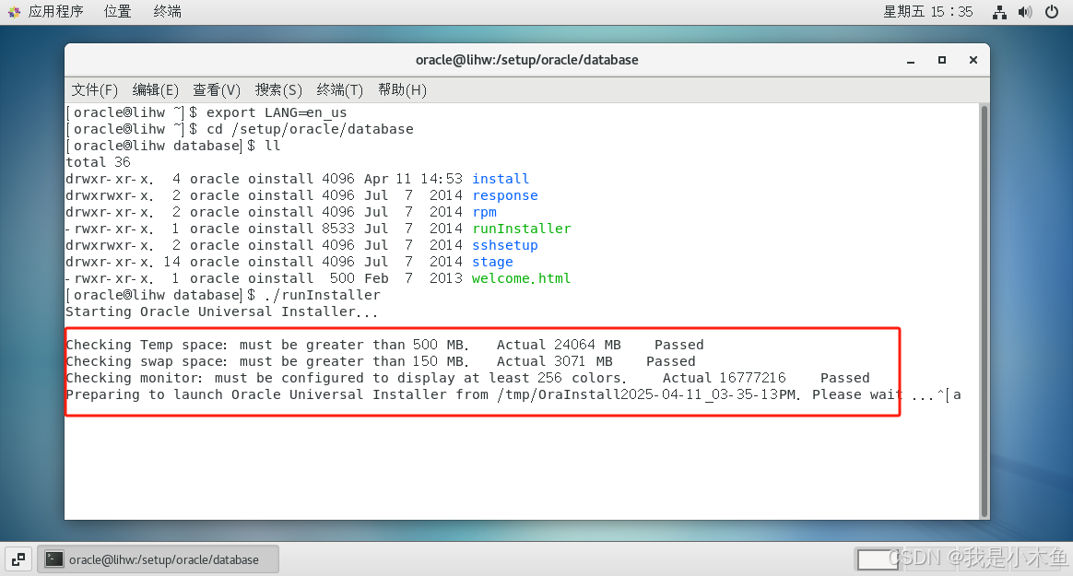This screenshot has width=1073, height=576.
Task: Click the 'stage' directory name
Action: (492, 262)
